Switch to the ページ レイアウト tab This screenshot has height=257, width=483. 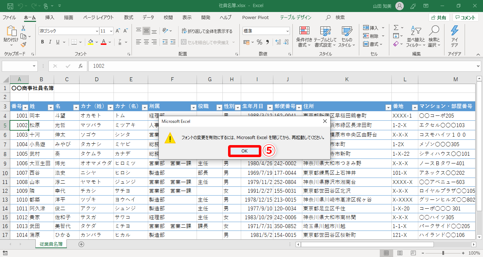[99, 18]
